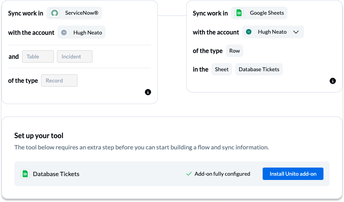Expand the Google Sheets account dropdown chevron
Image resolution: width=344 pixels, height=202 pixels.
tap(296, 32)
